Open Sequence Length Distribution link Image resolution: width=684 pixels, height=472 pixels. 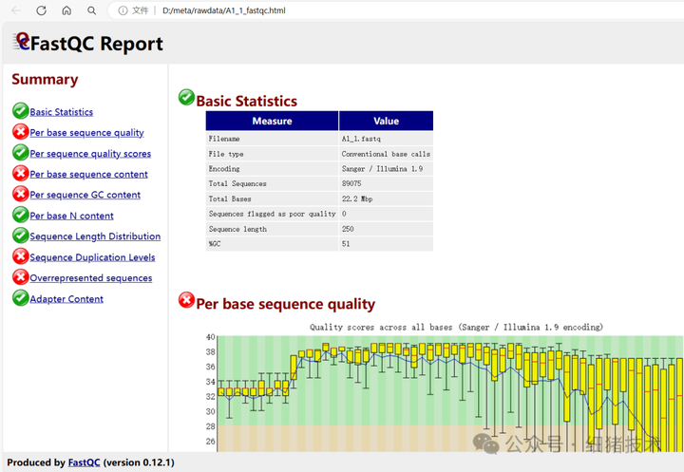click(95, 236)
